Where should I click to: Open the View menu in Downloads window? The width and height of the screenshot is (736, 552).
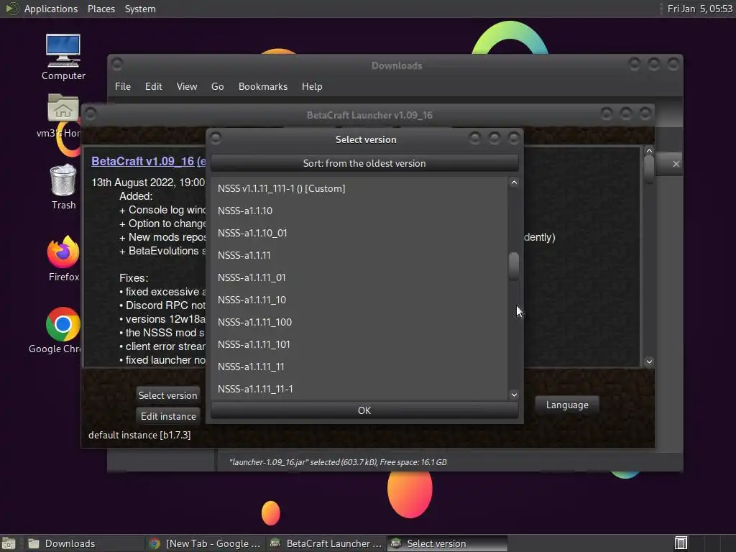187,86
